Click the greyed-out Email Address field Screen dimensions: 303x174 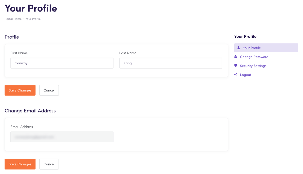click(x=62, y=137)
